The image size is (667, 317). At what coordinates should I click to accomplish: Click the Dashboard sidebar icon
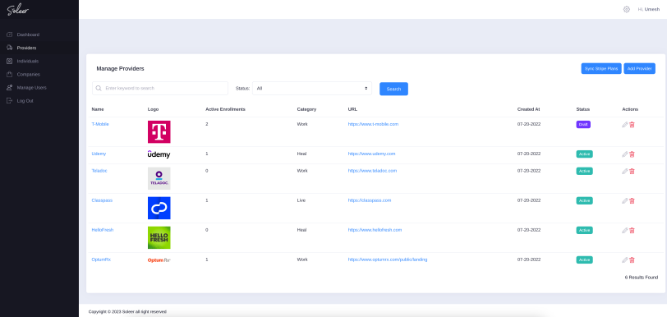(9, 34)
